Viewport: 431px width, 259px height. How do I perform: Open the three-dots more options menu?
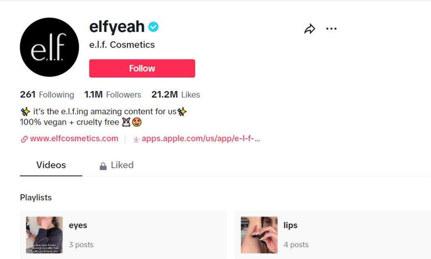331,29
